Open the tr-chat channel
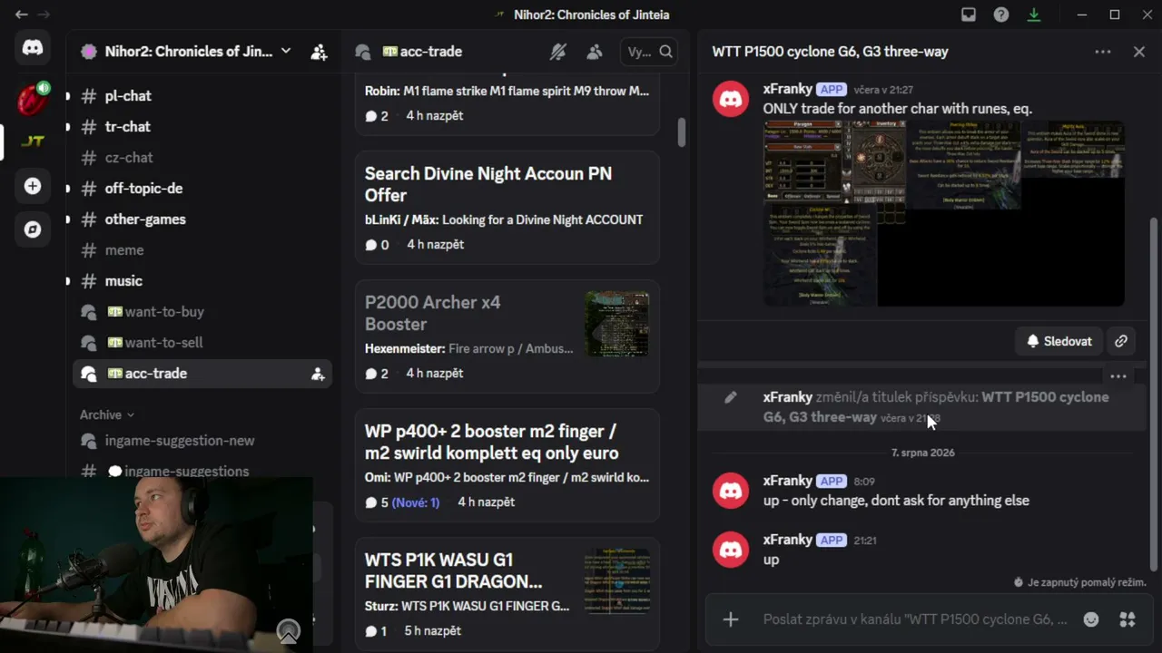Viewport: 1162px width, 653px height. (202, 126)
